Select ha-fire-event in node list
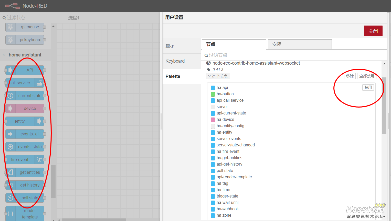 pos(228,152)
